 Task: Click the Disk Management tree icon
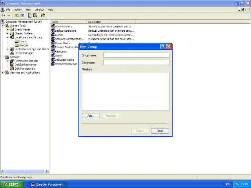coord(12,69)
